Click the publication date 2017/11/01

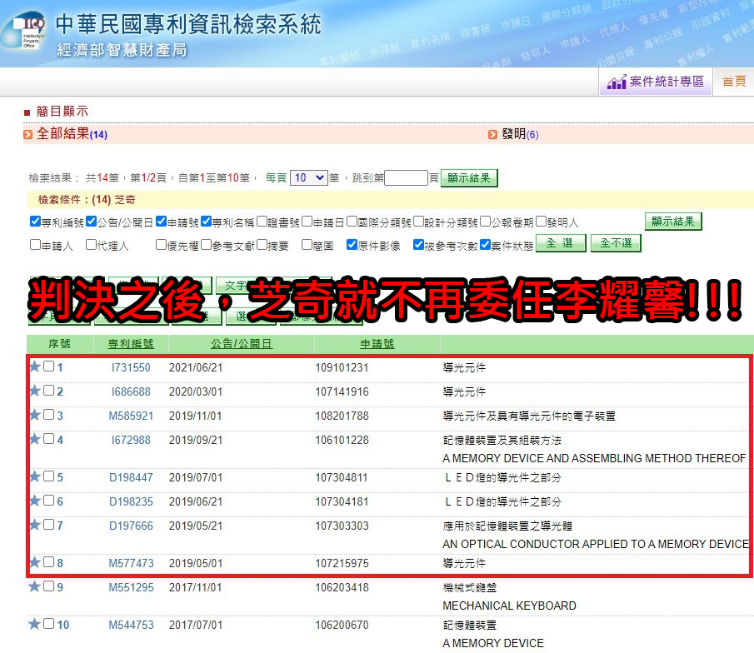tap(195, 587)
